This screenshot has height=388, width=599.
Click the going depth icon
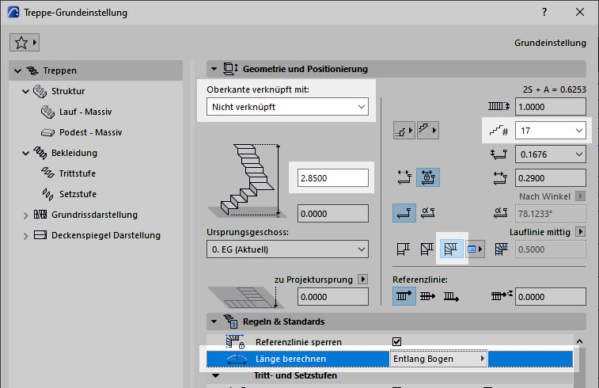pos(500,178)
